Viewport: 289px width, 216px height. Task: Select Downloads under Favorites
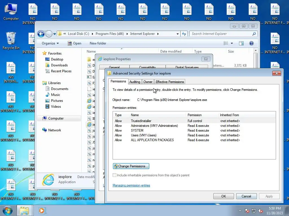[x=56, y=65]
